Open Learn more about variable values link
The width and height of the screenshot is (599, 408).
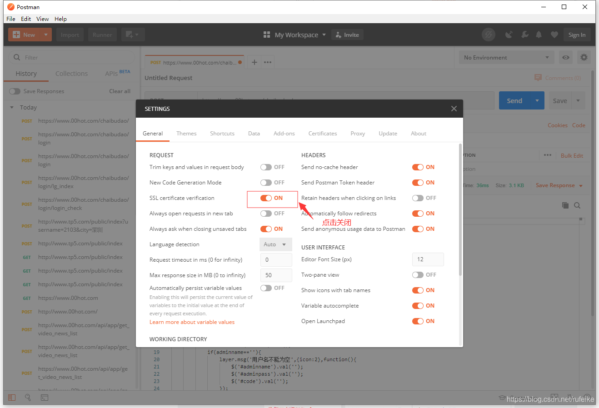[192, 322]
